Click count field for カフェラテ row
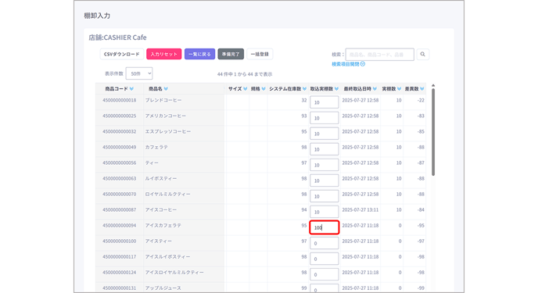Viewport: 538px width, 293px height. 325,149
